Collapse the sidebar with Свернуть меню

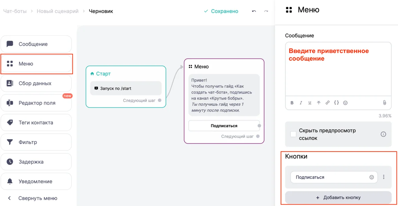[33, 198]
